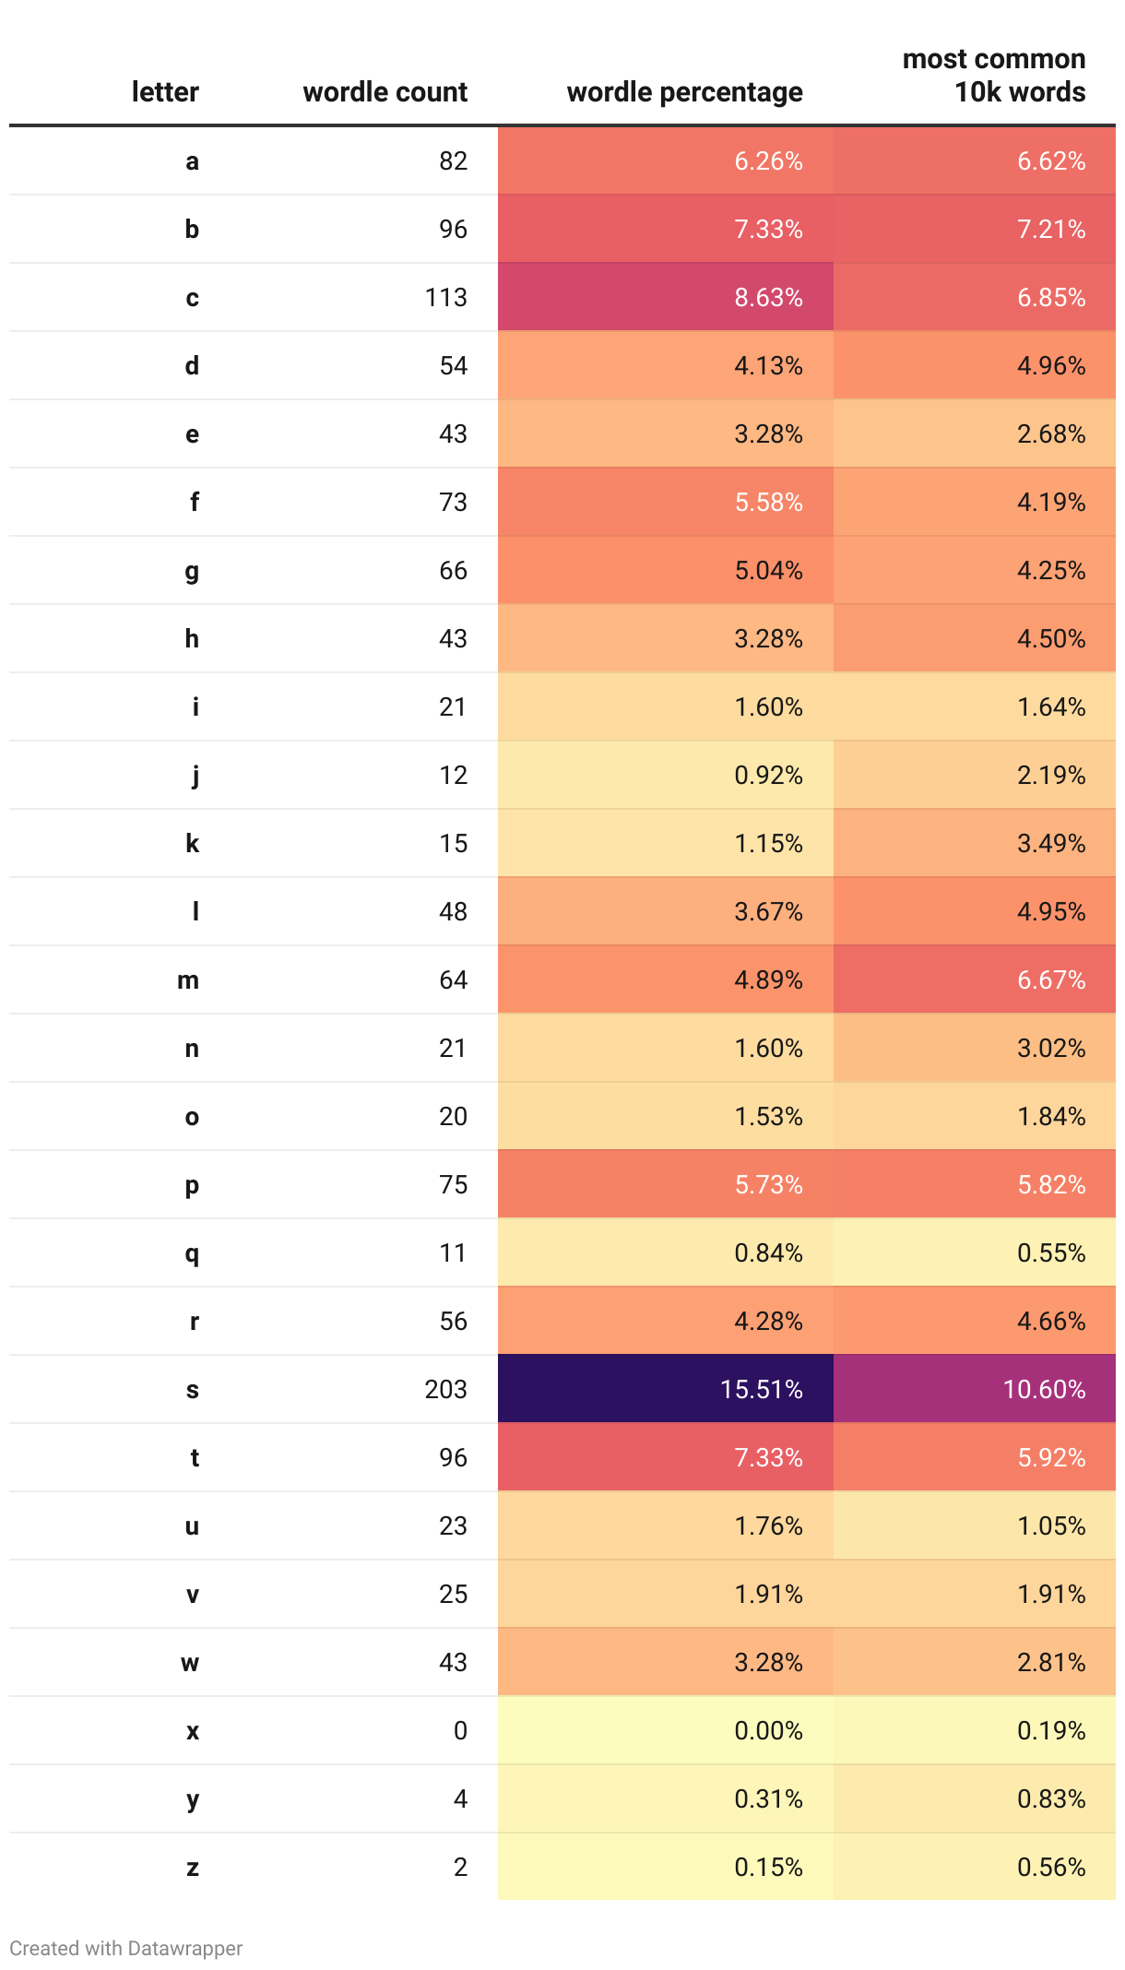Click the wordle count 113 cell
Viewport: 1125px width, 1970px height.
(445, 297)
